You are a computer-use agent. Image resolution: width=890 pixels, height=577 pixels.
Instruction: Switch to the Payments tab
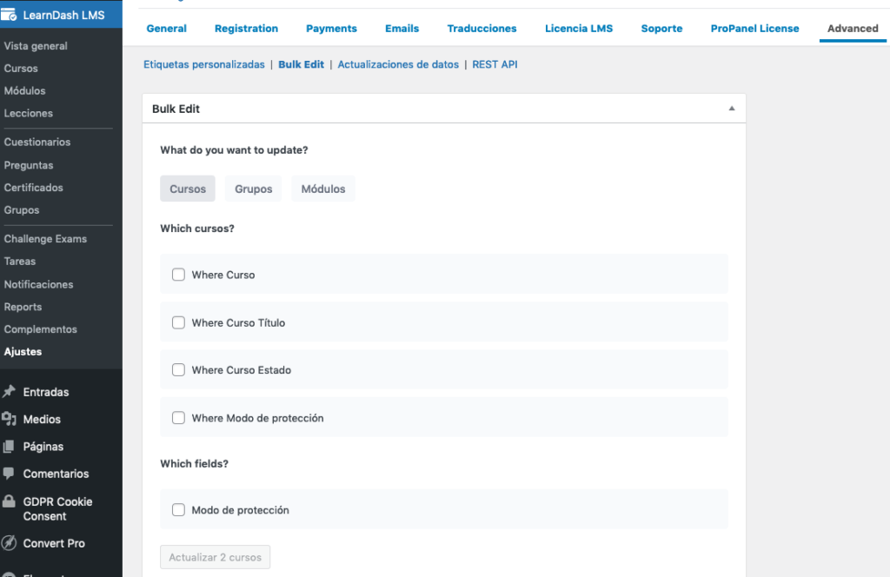click(331, 29)
